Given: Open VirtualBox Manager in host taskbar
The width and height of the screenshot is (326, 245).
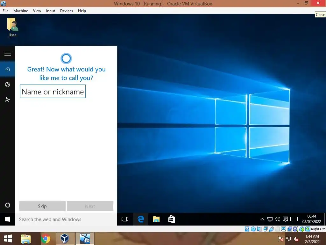Looking at the screenshot, I should tap(65, 239).
